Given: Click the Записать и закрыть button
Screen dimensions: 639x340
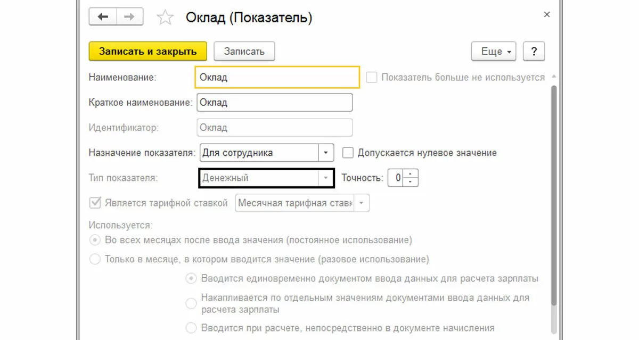Looking at the screenshot, I should [x=148, y=52].
